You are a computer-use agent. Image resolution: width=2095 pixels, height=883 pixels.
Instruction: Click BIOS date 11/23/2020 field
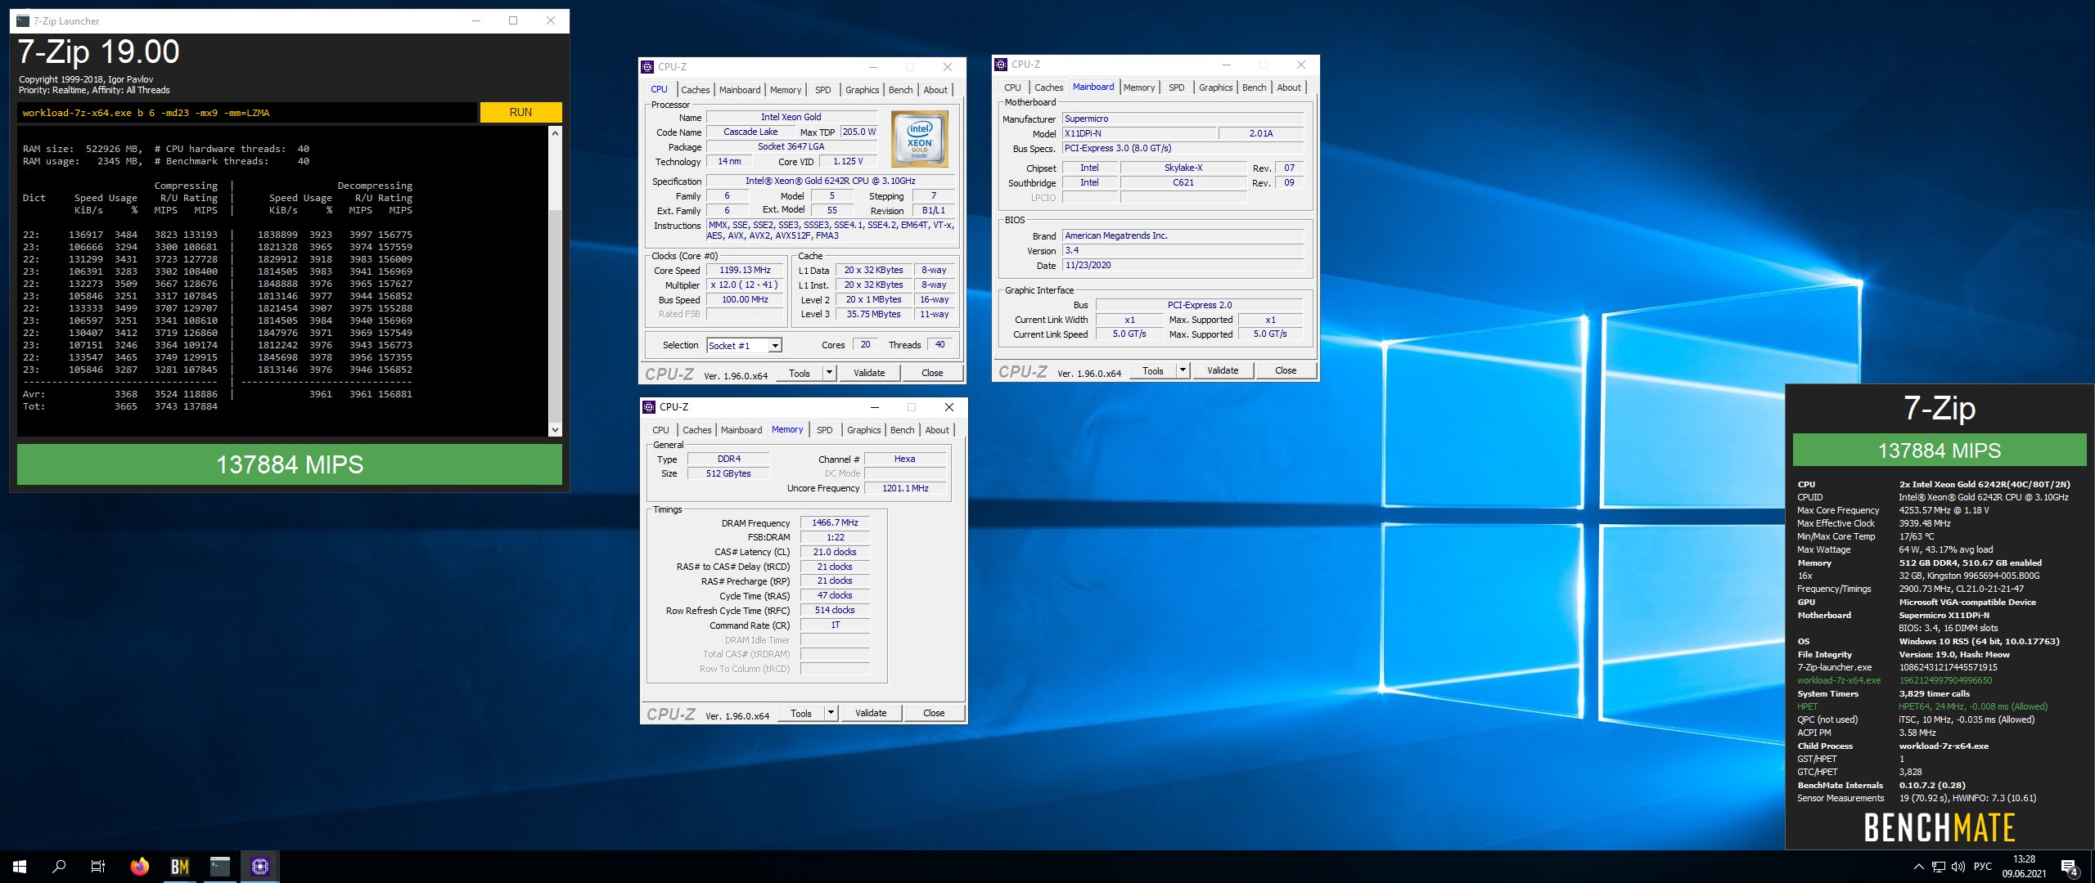(1183, 265)
